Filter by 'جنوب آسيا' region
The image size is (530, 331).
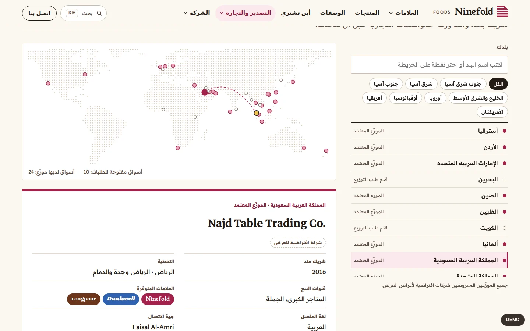386,84
